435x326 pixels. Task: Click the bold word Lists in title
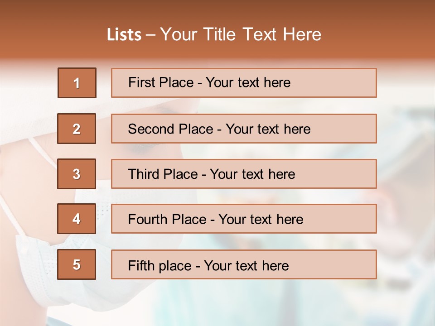(x=124, y=34)
